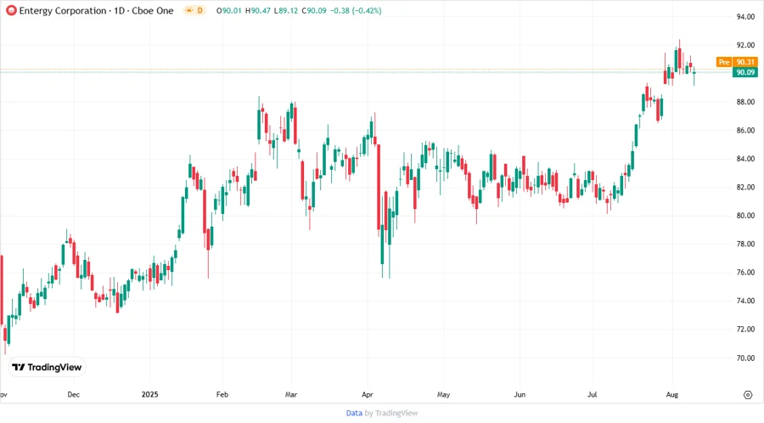
Task: Click the 84.00 price axis label
Action: coord(745,159)
